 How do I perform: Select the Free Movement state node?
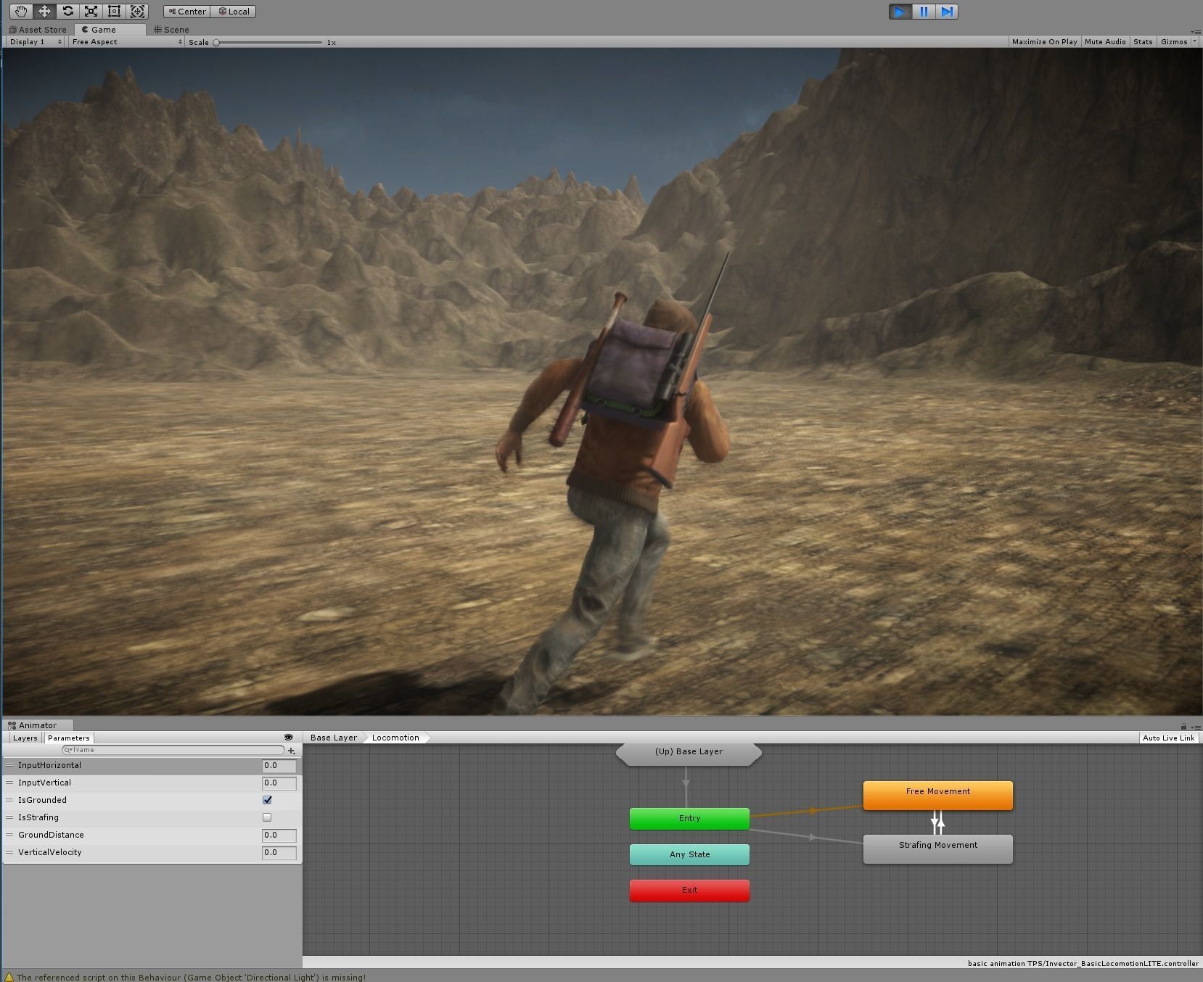pos(938,795)
